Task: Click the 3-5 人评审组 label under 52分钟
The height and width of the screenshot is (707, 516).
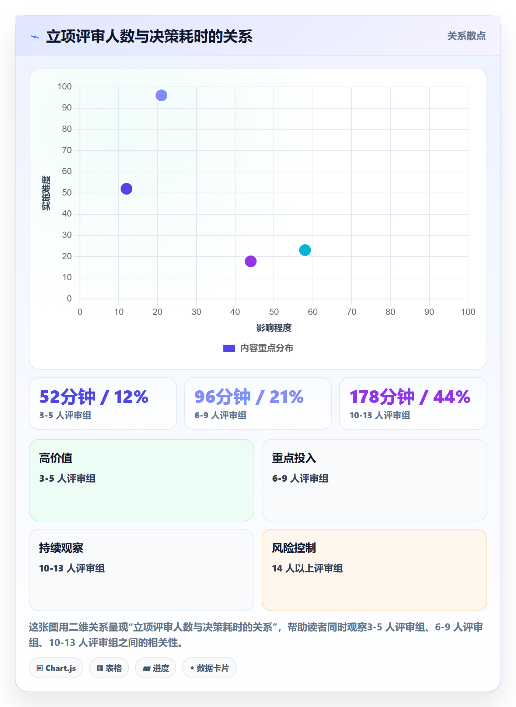Action: 65,415
